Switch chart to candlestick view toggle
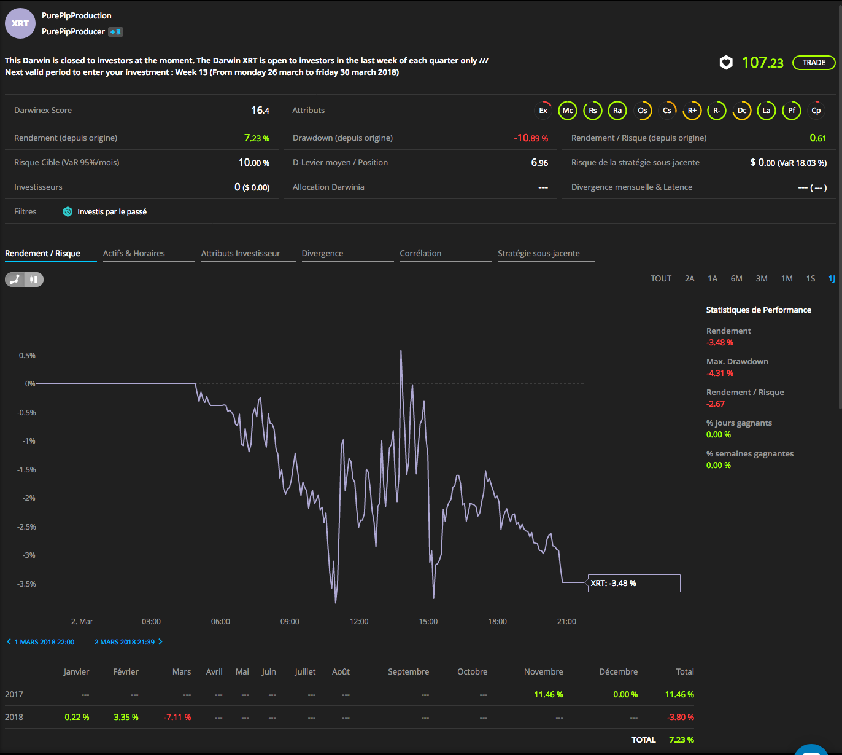842x755 pixels. [x=34, y=280]
